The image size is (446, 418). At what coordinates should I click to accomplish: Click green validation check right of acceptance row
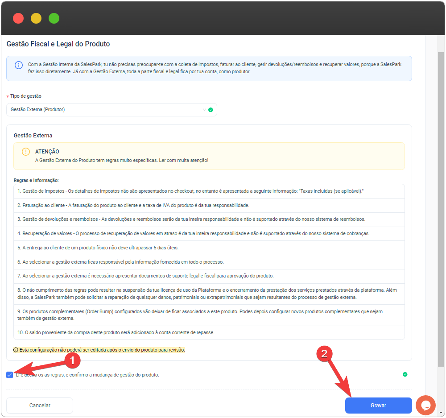(405, 374)
